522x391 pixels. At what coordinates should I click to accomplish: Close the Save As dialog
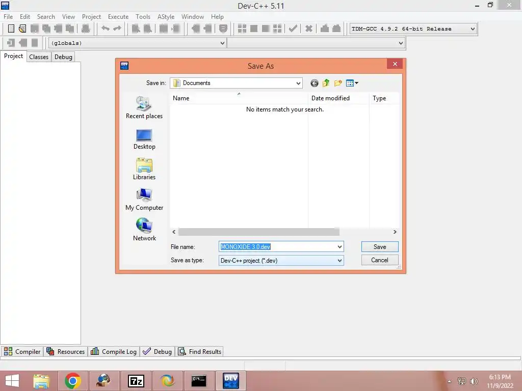click(x=395, y=64)
